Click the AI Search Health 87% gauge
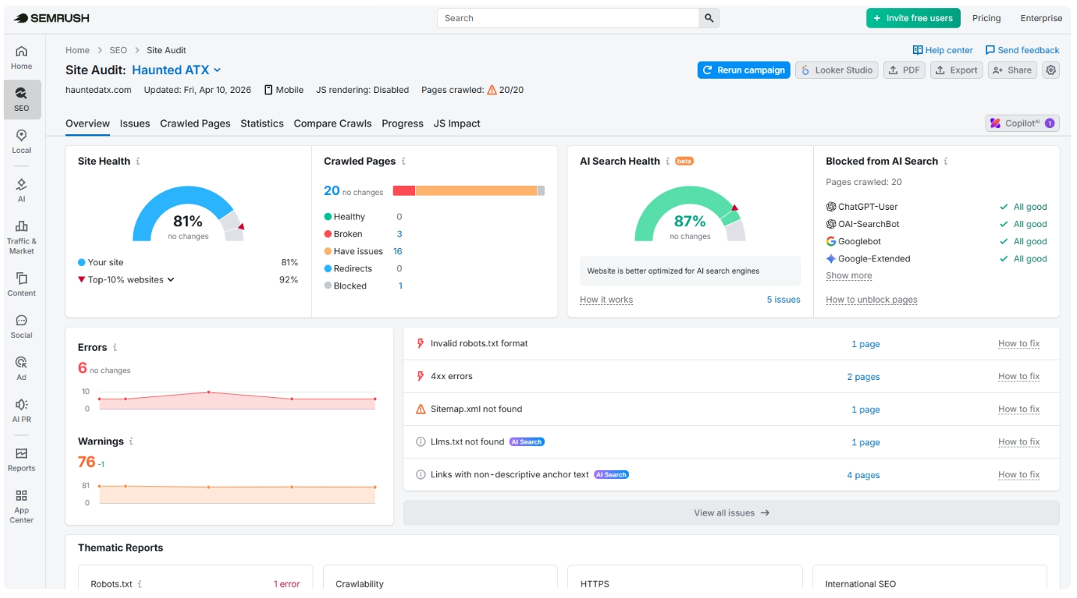 pos(690,214)
